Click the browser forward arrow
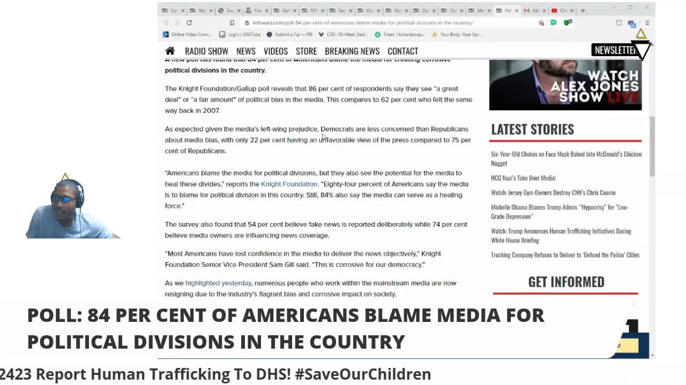 [x=177, y=22]
